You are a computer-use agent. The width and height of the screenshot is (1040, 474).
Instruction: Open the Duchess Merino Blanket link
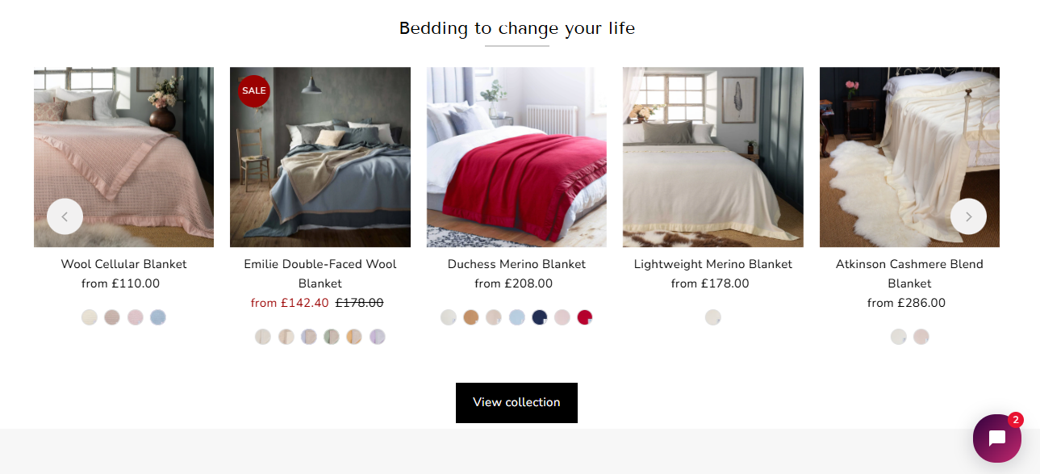click(x=516, y=264)
